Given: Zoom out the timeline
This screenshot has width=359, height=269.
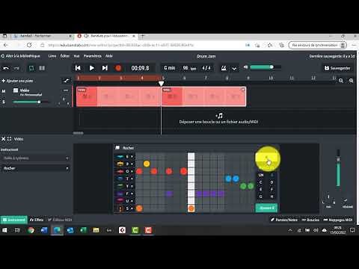Looking at the screenshot, I should [341, 81].
